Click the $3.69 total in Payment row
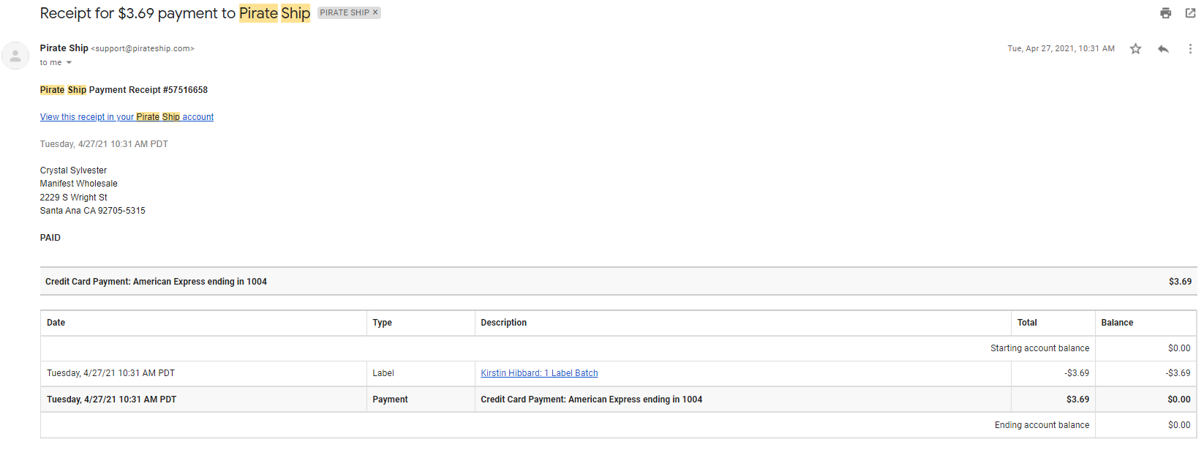Image resolution: width=1204 pixels, height=450 pixels. 1077,400
